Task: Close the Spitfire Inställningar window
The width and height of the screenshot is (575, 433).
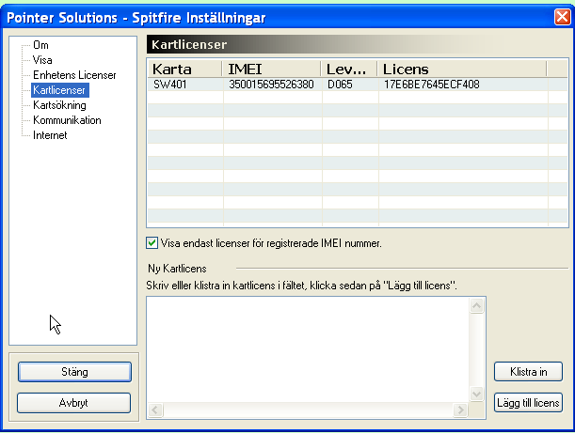Action: [x=563, y=17]
